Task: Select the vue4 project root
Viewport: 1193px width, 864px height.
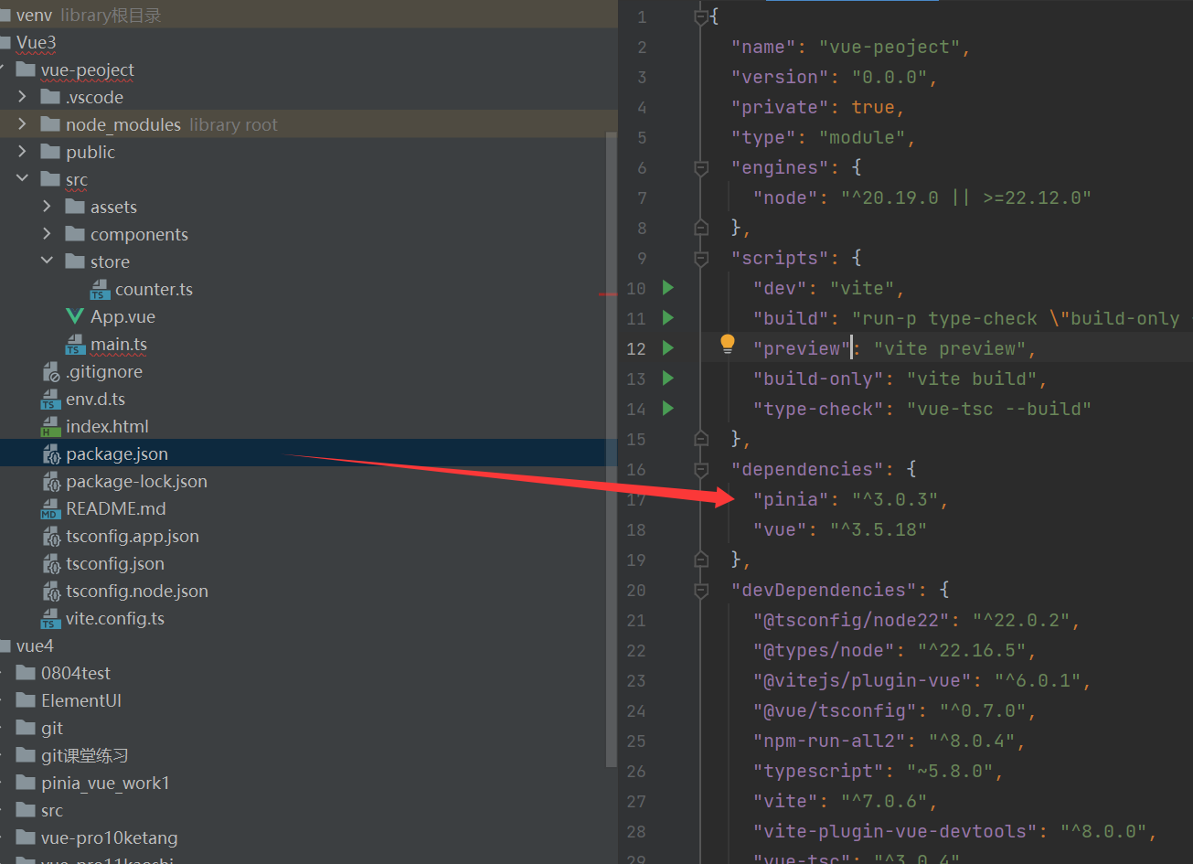Action: (35, 645)
